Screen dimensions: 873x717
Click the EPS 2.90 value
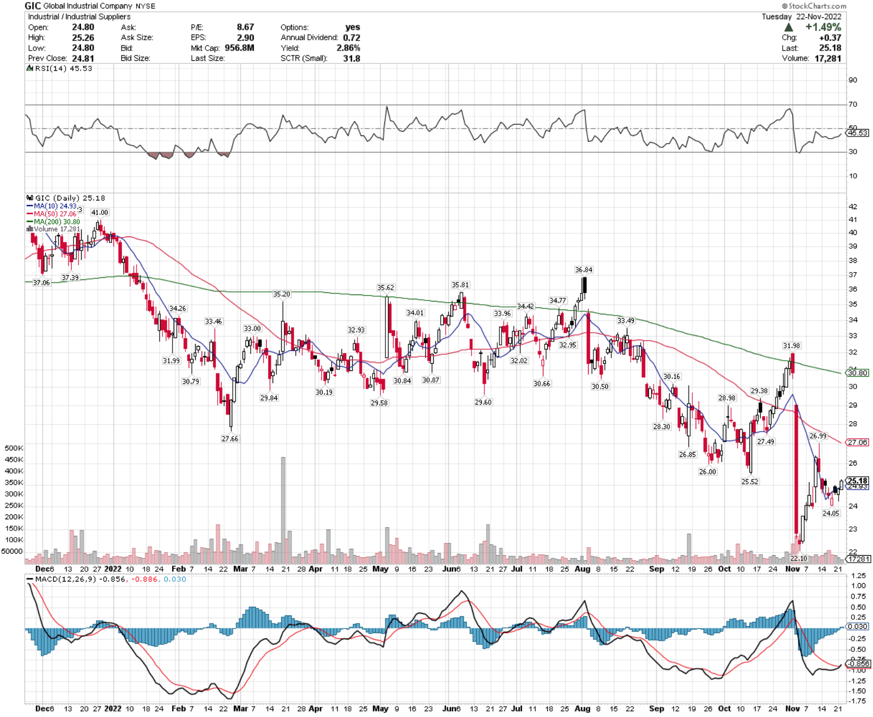(245, 38)
